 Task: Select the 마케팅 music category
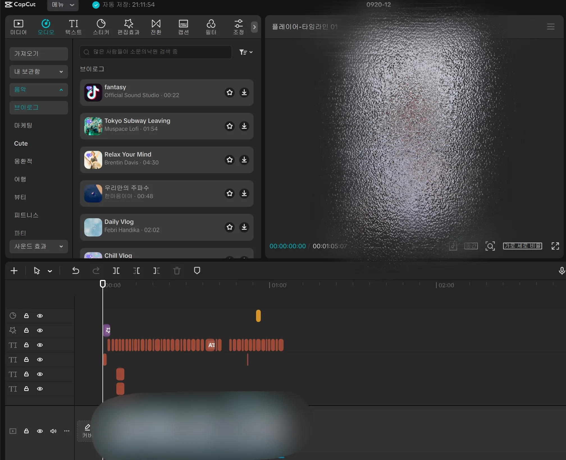click(x=23, y=125)
